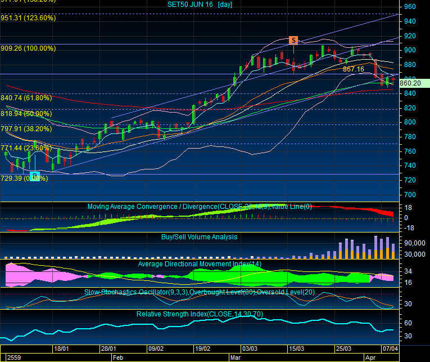This screenshot has height=362, width=430.
Task: Select the 818.94 (50.00%) Fibonacci label
Action: point(26,113)
